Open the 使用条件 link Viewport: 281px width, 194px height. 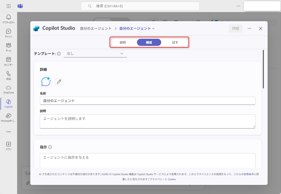248,174
